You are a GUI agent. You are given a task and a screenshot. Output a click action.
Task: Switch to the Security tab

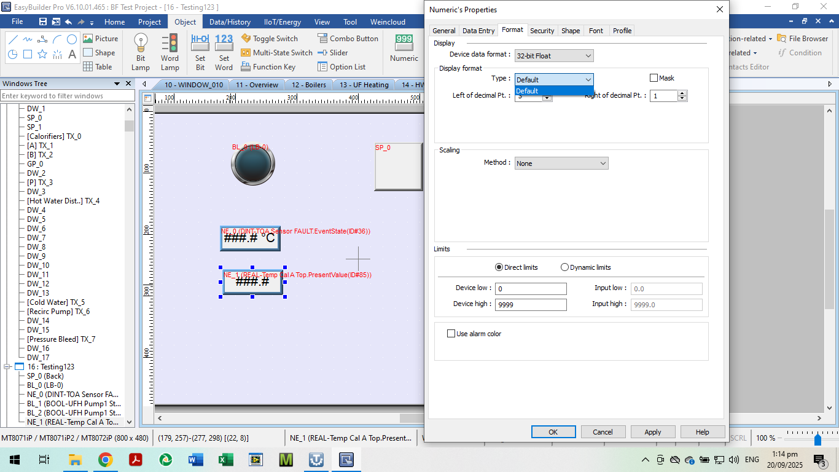pos(542,31)
